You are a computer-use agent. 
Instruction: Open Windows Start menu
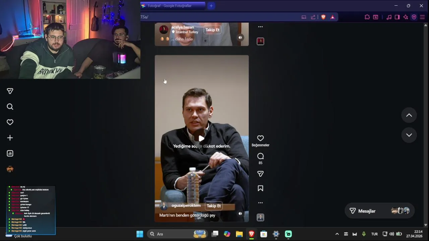pos(140,234)
